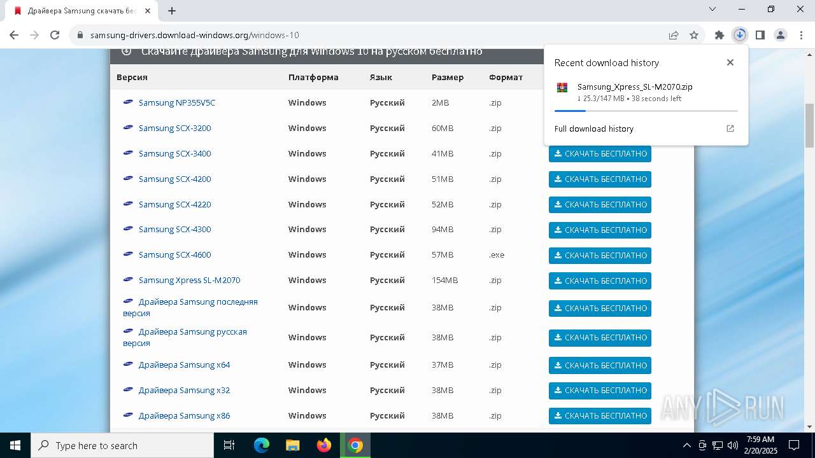The width and height of the screenshot is (815, 458).
Task: Click СКАЧАТЬ БЕСПЛАТНО for Samsung SCX-4600
Action: pyautogui.click(x=600, y=256)
